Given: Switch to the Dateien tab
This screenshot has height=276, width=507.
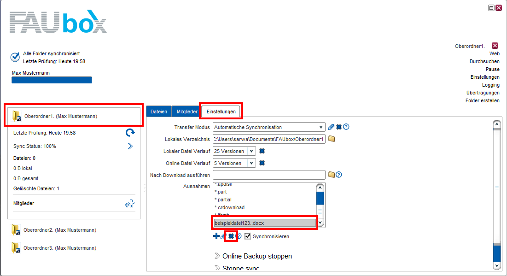Looking at the screenshot, I should (x=159, y=112).
